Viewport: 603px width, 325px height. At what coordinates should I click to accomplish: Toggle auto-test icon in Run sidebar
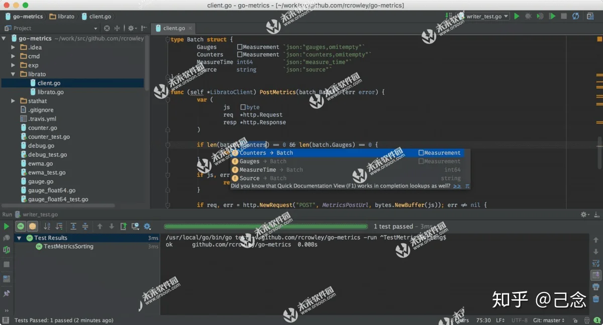(x=7, y=250)
